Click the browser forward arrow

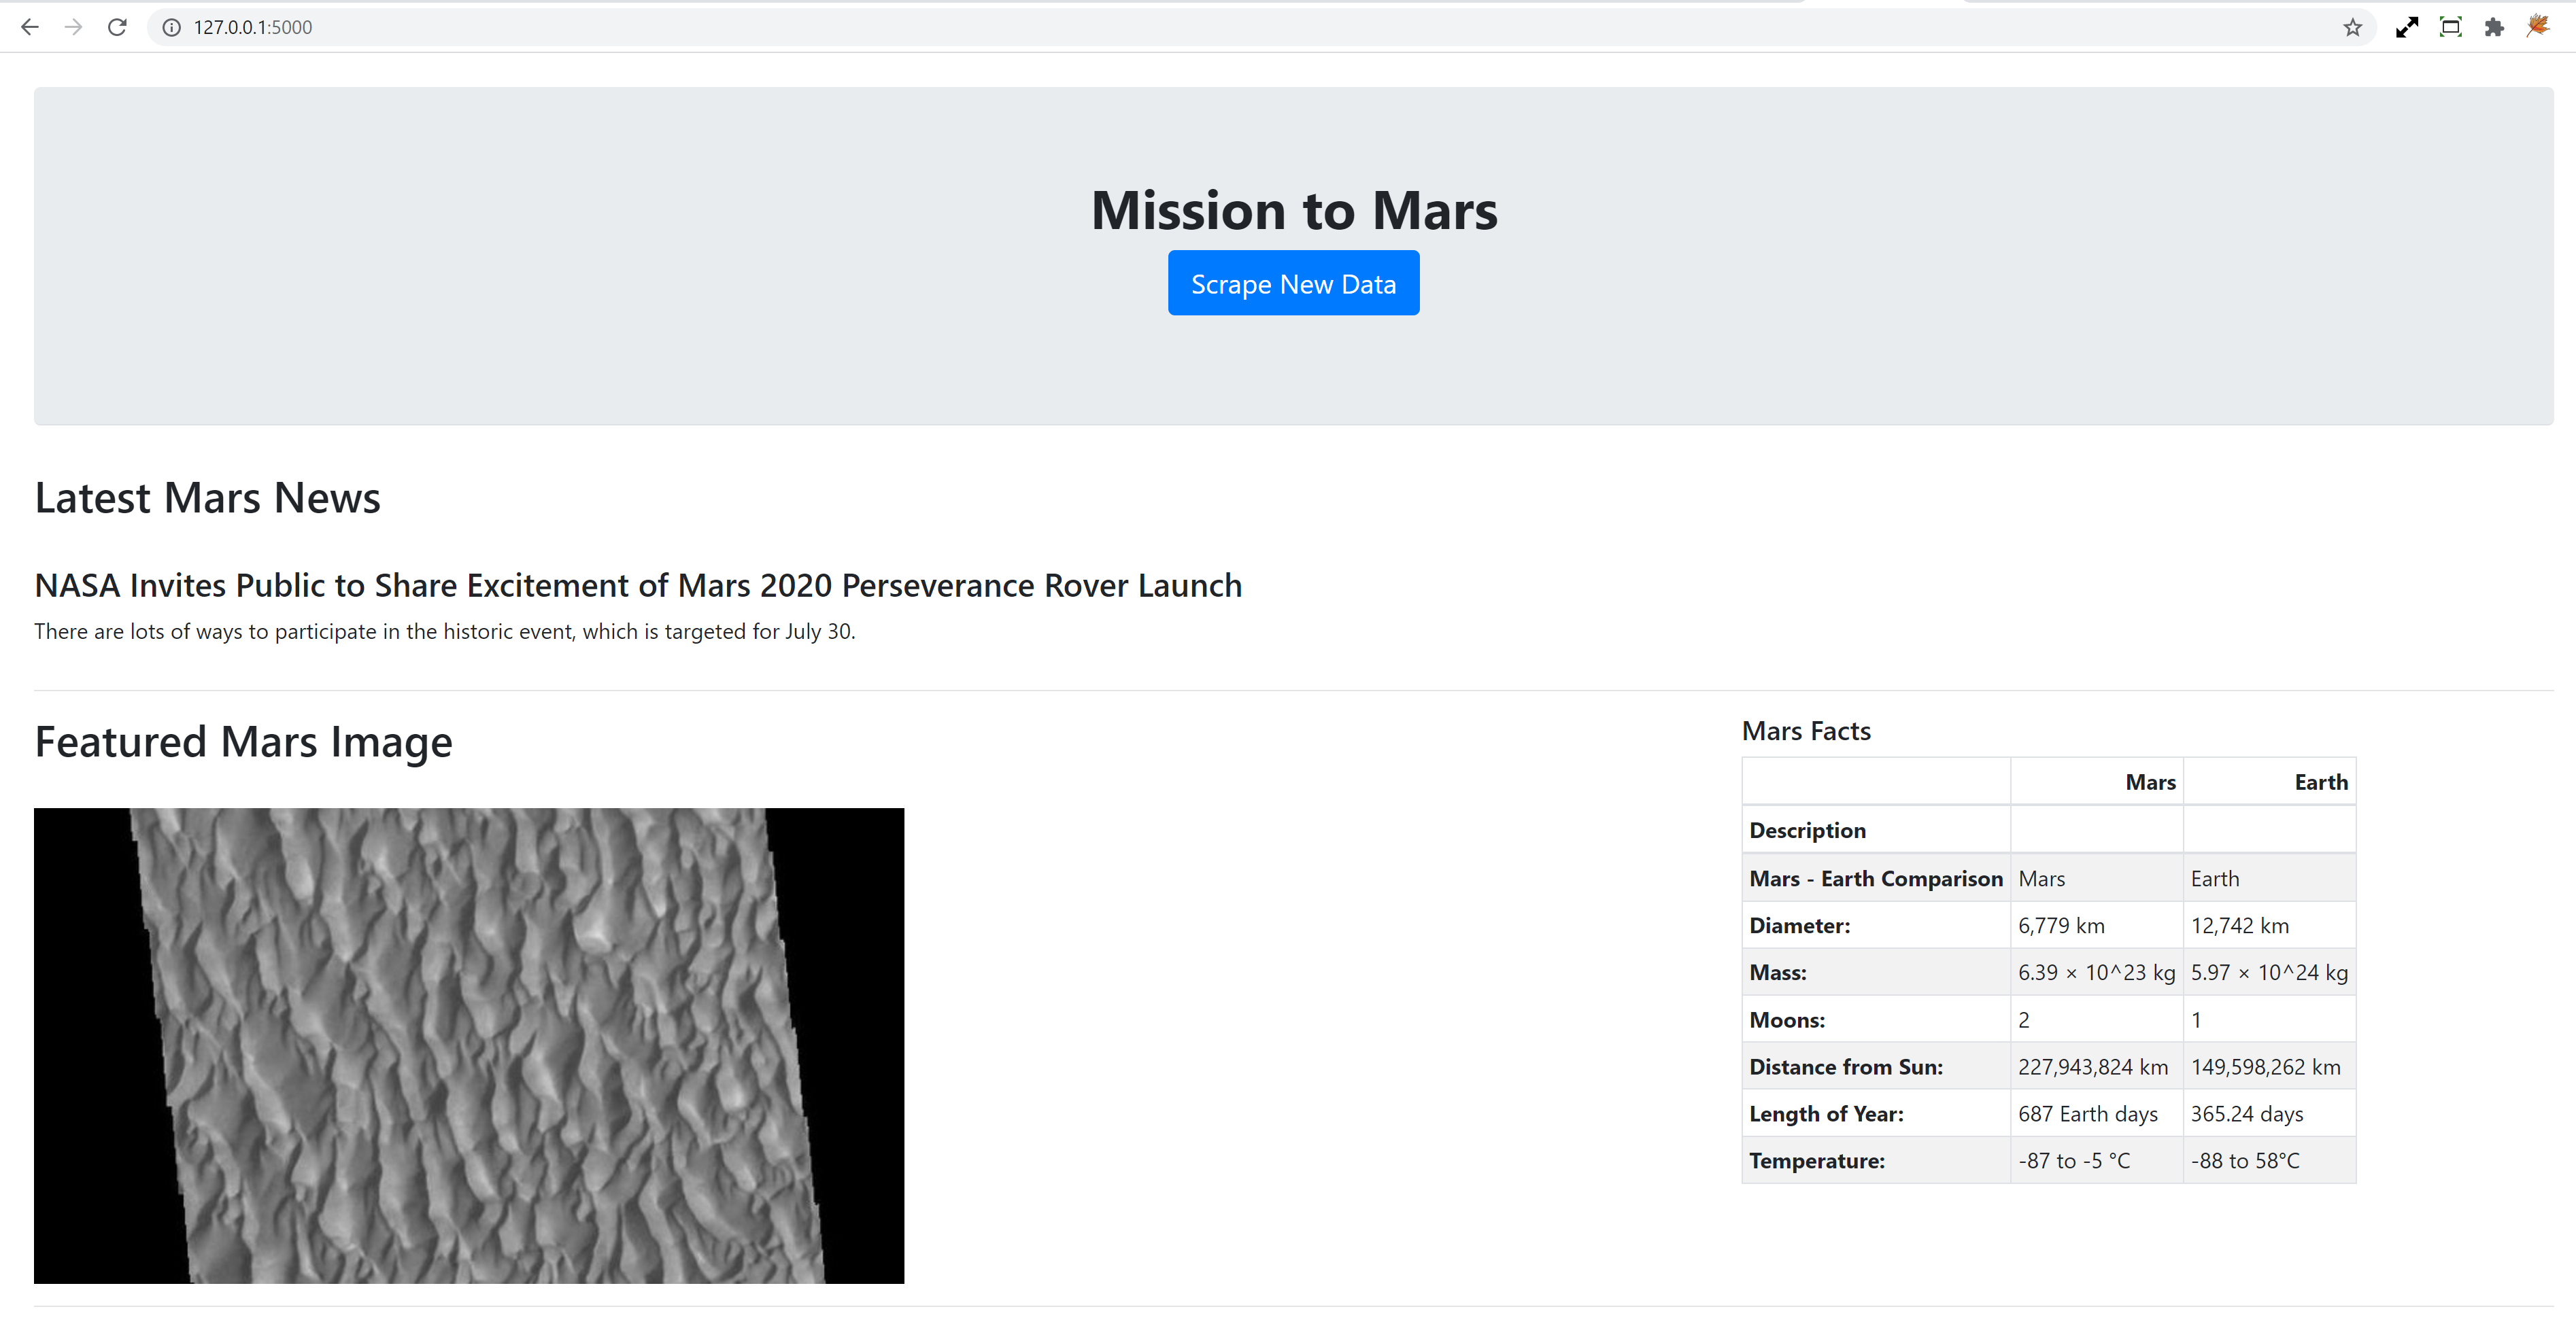point(73,27)
